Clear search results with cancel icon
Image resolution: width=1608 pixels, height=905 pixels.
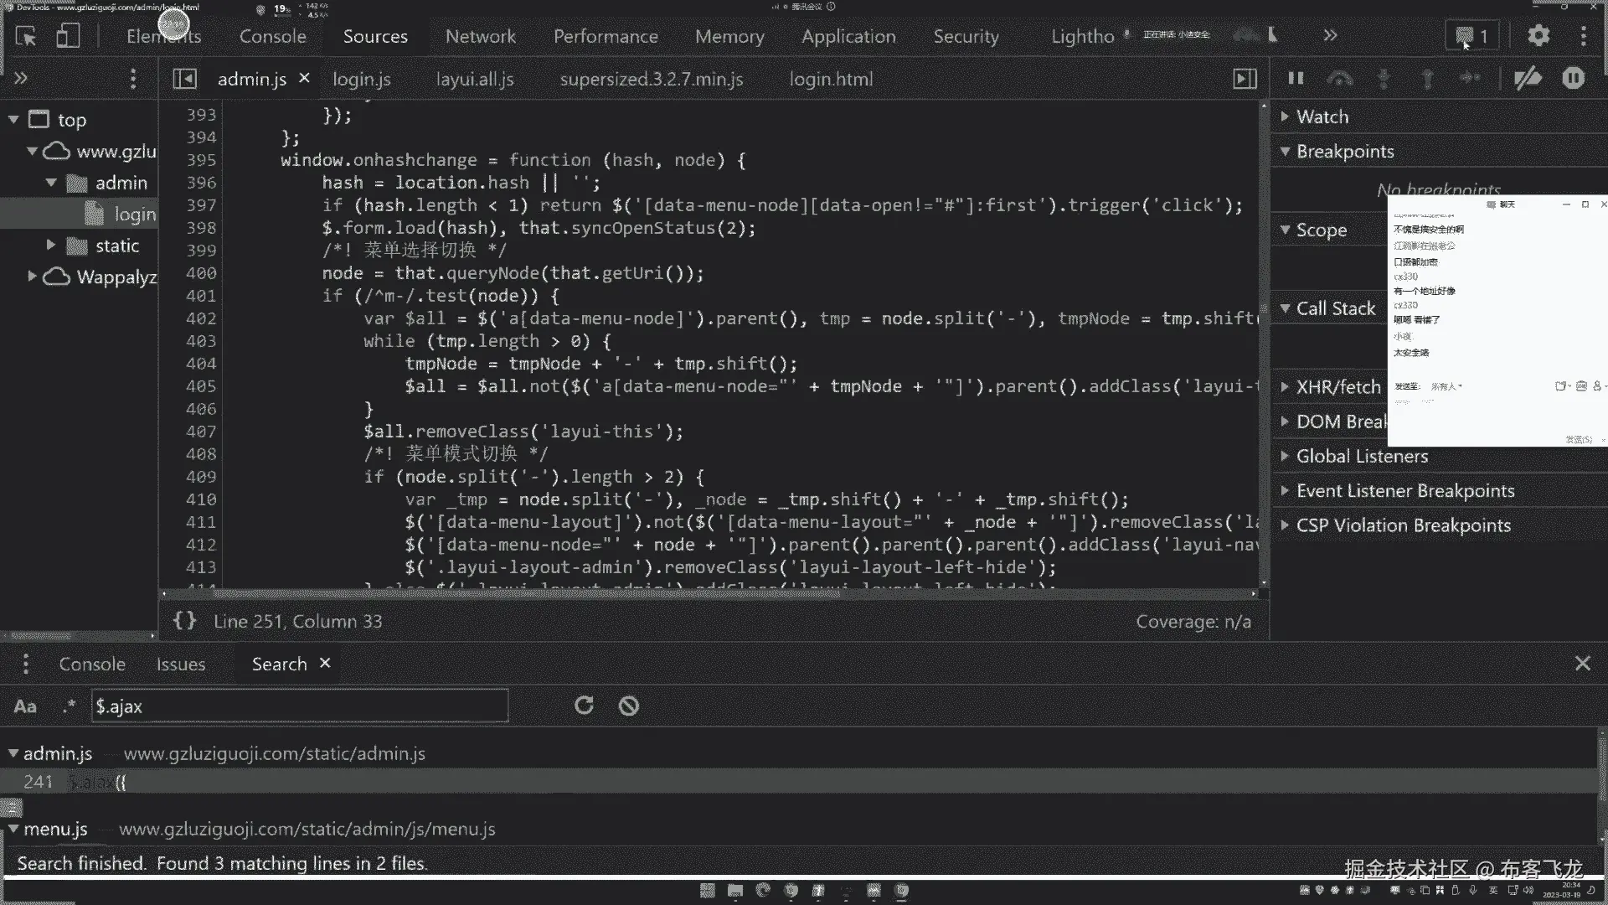[x=628, y=706]
